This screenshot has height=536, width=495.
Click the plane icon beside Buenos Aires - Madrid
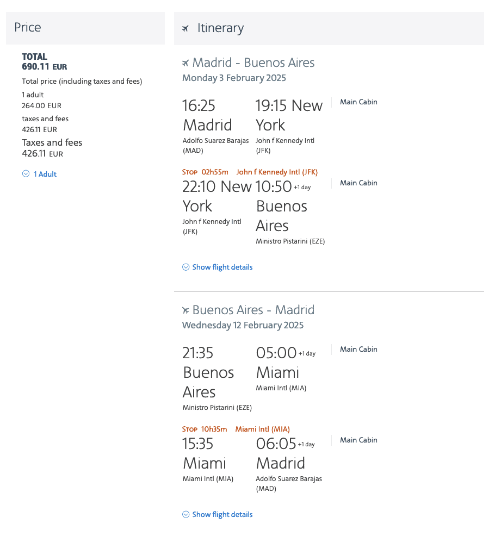pos(186,310)
